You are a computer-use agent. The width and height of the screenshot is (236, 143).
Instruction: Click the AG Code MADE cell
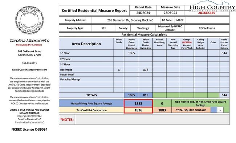click(180, 20)
